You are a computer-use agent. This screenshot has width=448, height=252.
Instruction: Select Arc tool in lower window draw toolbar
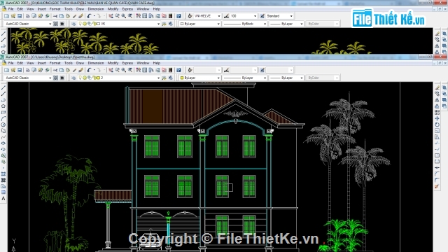pyautogui.click(x=3, y=118)
